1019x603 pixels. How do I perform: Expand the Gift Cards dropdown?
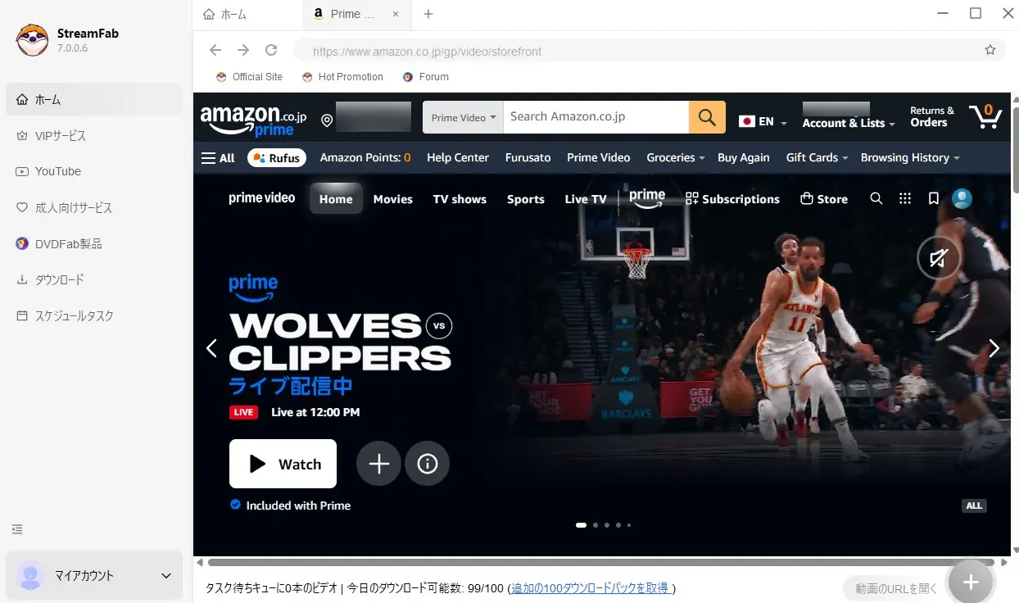pyautogui.click(x=817, y=157)
